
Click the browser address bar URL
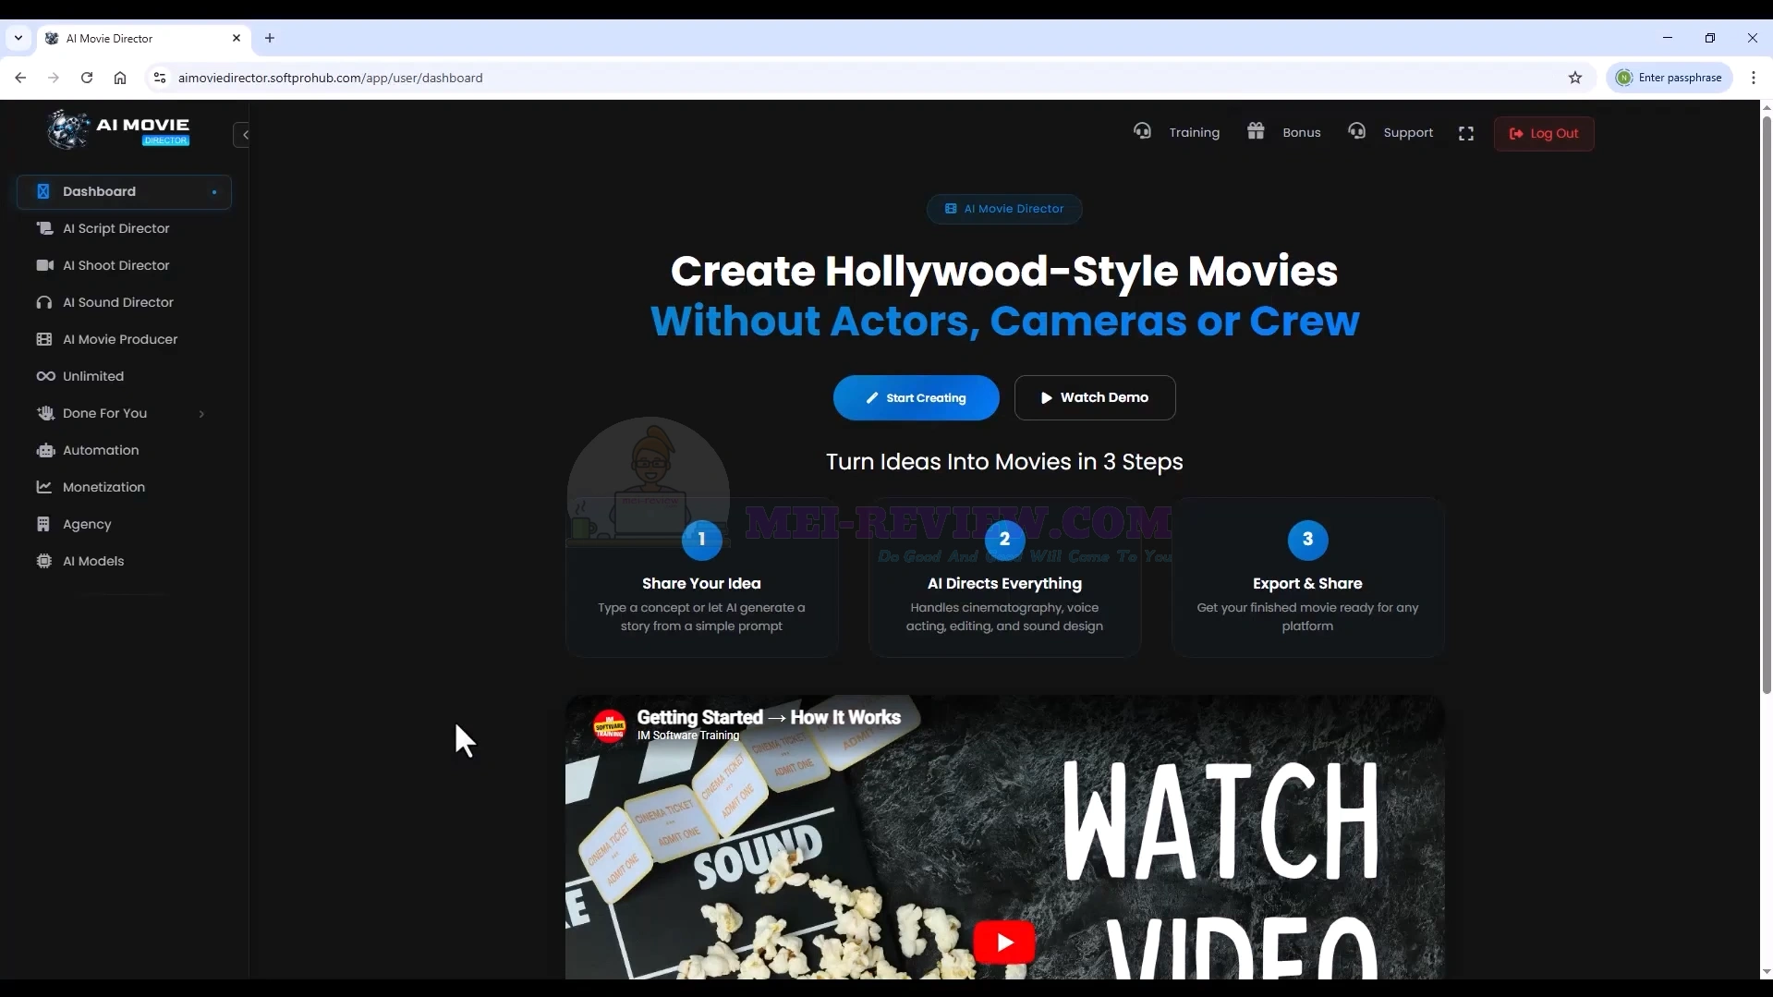tap(330, 78)
